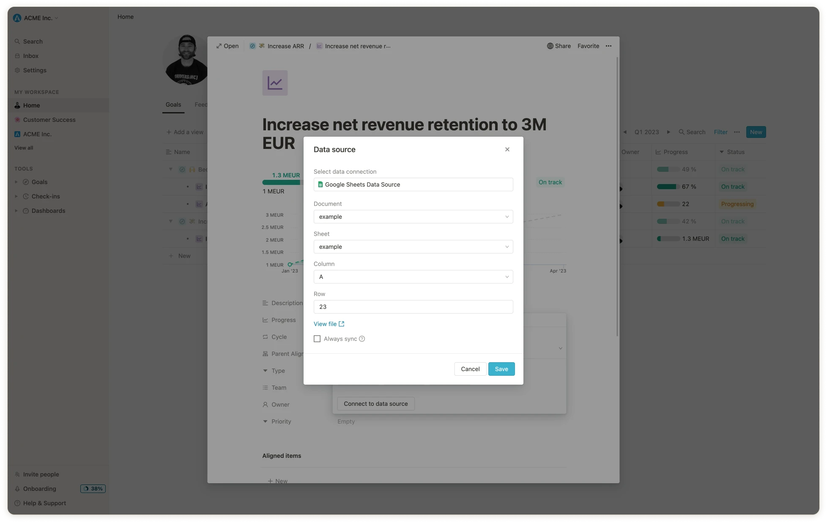
Task: Click the purple chart goal icon
Action: tap(275, 83)
